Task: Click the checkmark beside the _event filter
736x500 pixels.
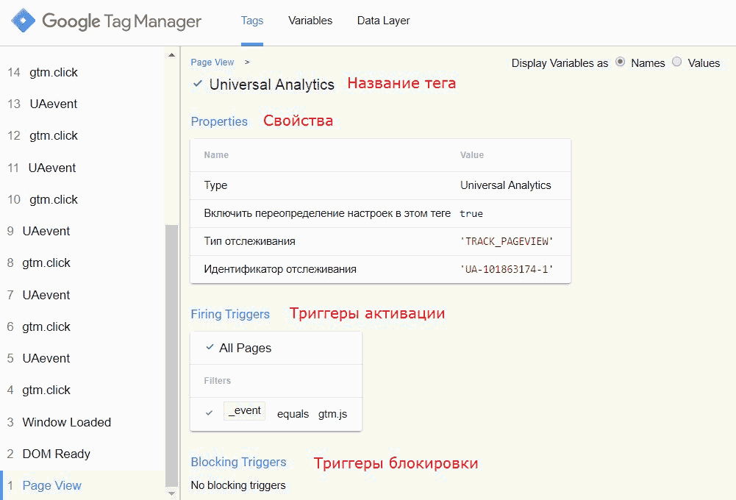Action: coord(210,413)
